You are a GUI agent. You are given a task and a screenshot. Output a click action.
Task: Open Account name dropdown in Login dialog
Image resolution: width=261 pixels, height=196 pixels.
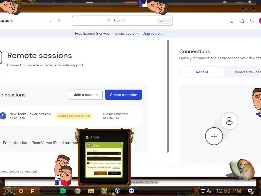(119, 153)
